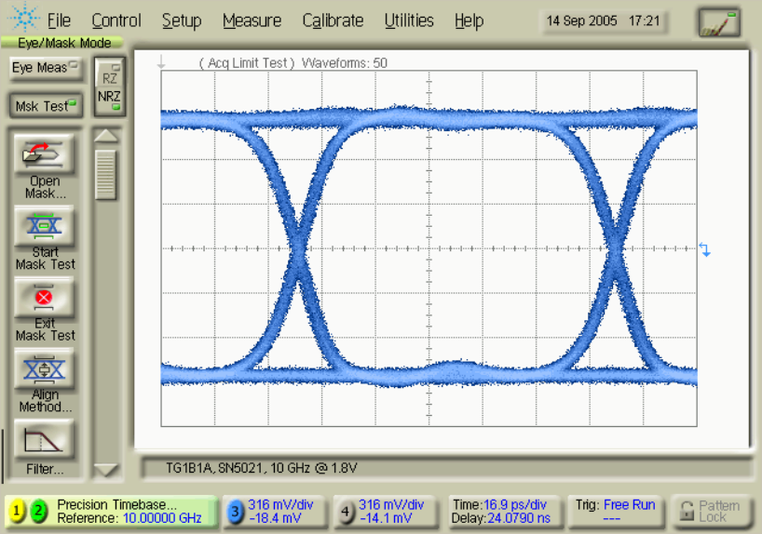Open the Measure menu
762x534 pixels.
pos(252,20)
